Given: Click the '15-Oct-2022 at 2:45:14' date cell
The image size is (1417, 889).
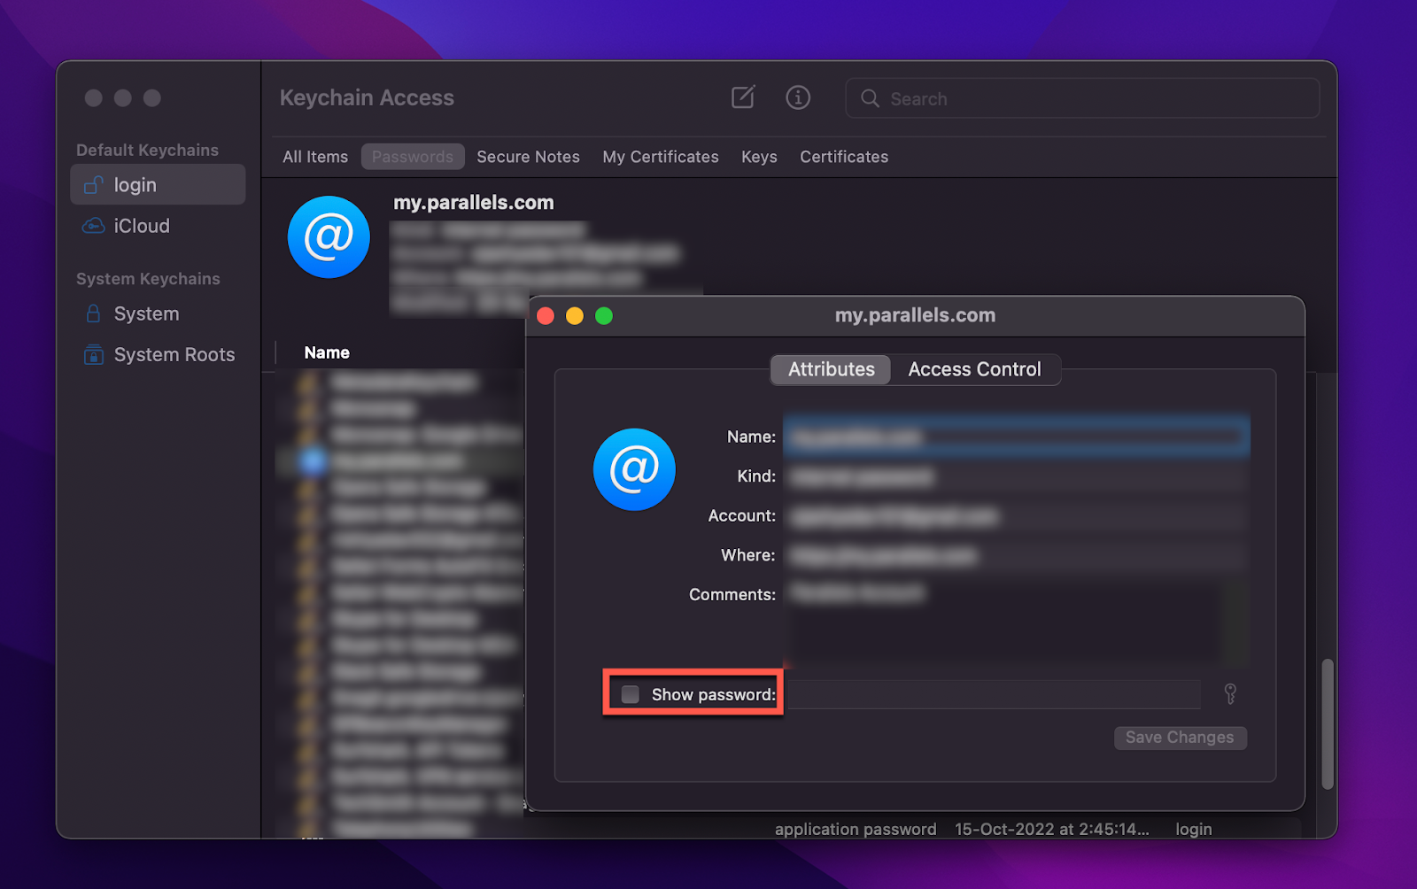Looking at the screenshot, I should [1052, 829].
